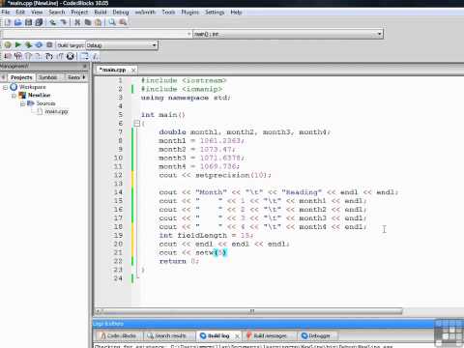Screen dimensions: 464x348
Task: Show previous Management tabs with left arrow
Action: [3, 77]
